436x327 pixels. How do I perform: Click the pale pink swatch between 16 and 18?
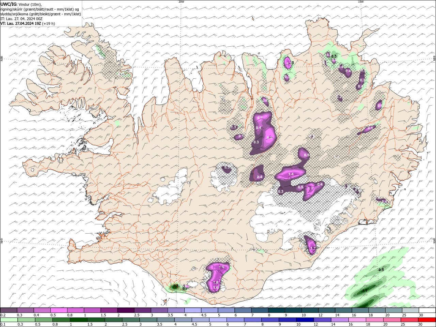[x=357, y=320]
